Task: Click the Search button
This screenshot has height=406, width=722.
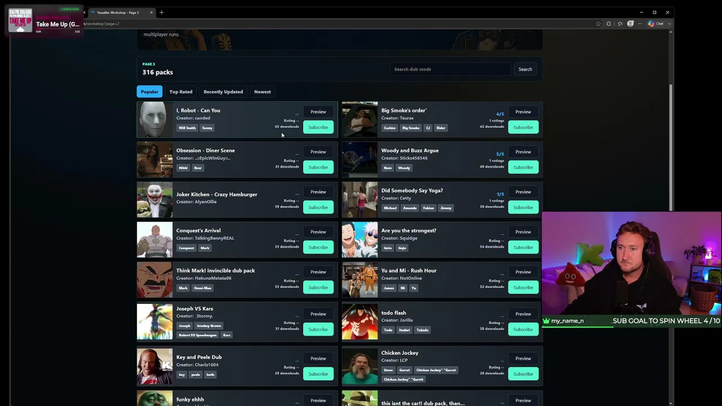Action: point(525,69)
